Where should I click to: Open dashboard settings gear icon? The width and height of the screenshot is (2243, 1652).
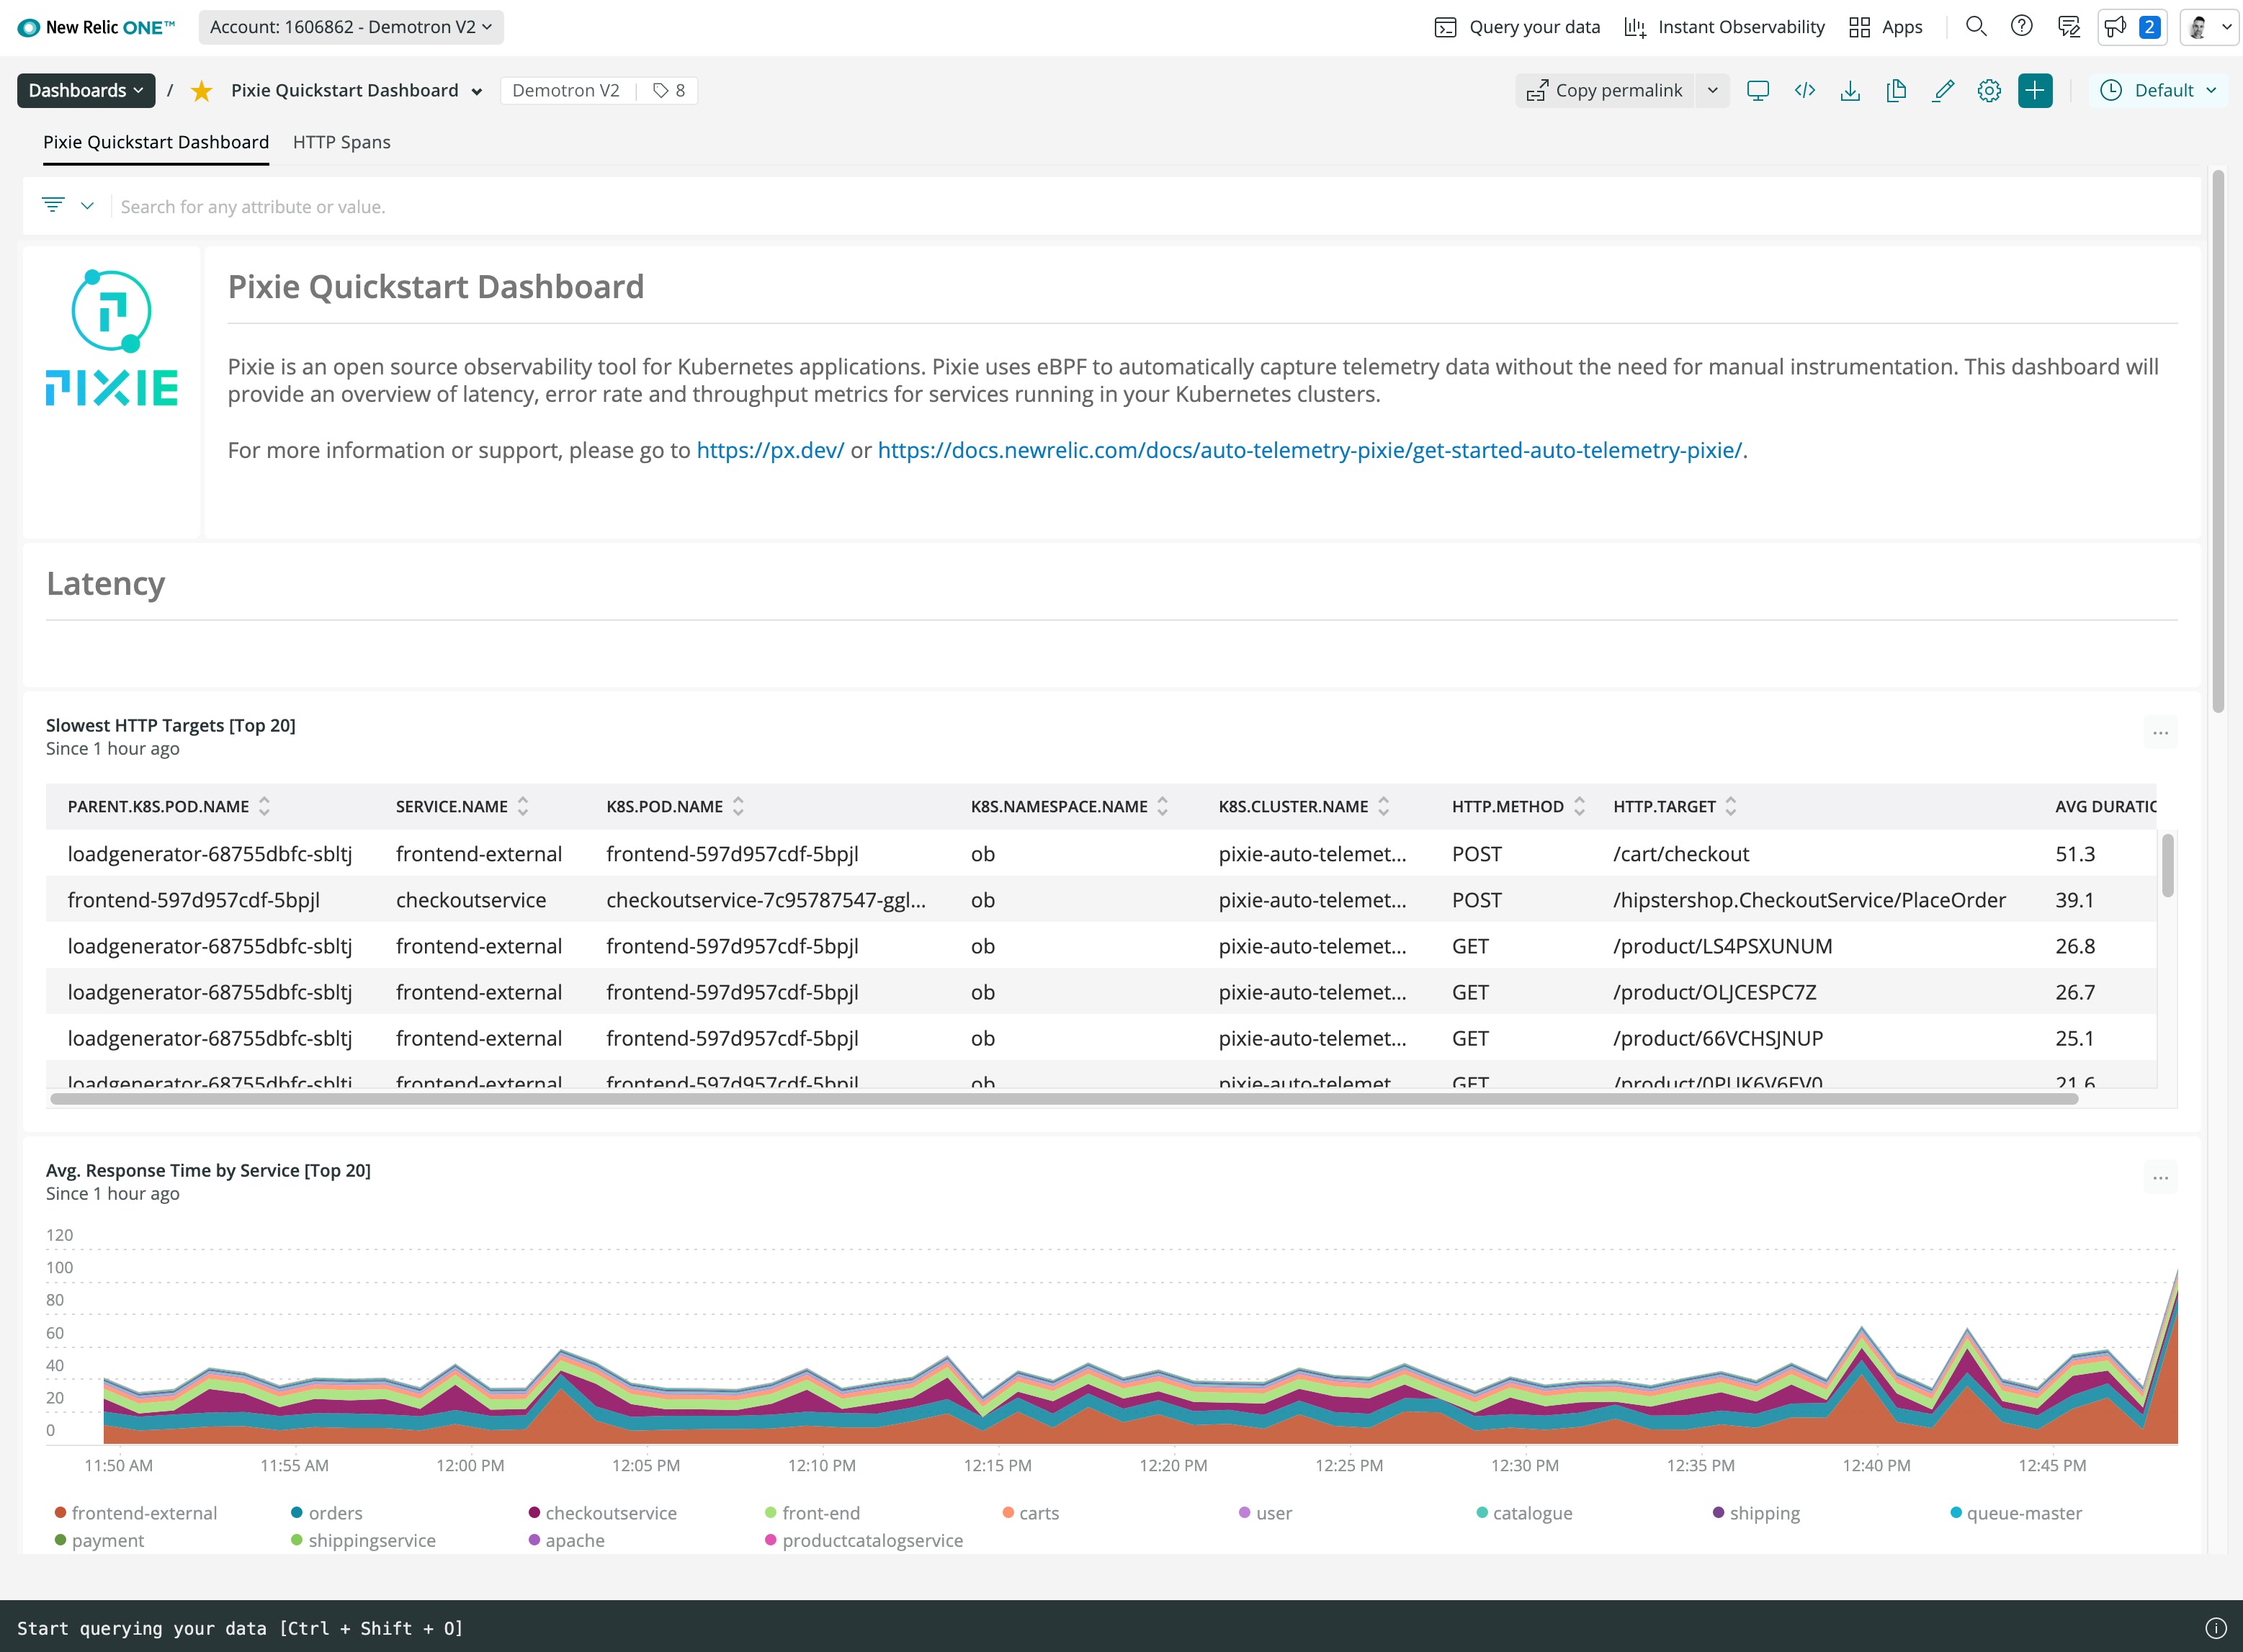pos(1989,91)
